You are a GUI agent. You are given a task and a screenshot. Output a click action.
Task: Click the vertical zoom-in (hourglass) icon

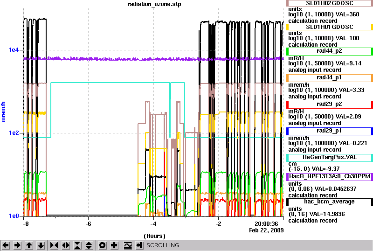(77, 245)
